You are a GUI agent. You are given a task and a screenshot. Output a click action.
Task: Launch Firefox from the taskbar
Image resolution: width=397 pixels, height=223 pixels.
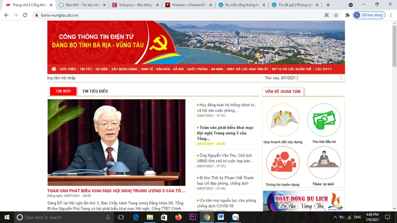(x=178, y=217)
